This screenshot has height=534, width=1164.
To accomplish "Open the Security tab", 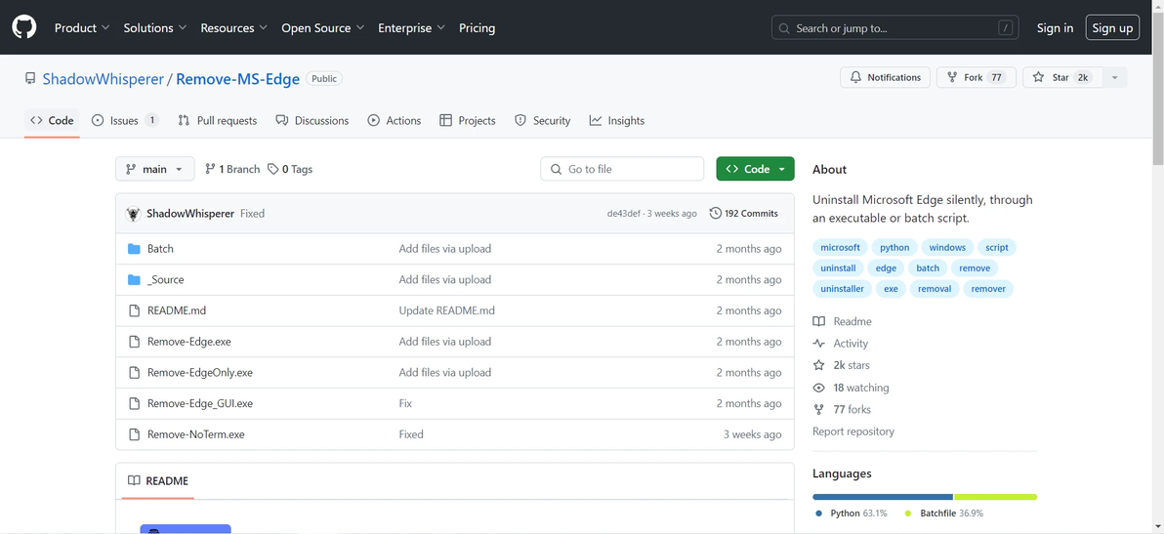I will [543, 121].
